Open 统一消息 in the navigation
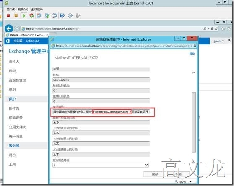 (x=16, y=136)
